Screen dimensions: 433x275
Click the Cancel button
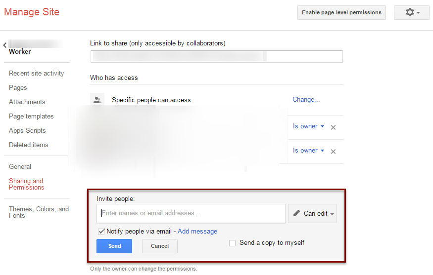pos(160,246)
